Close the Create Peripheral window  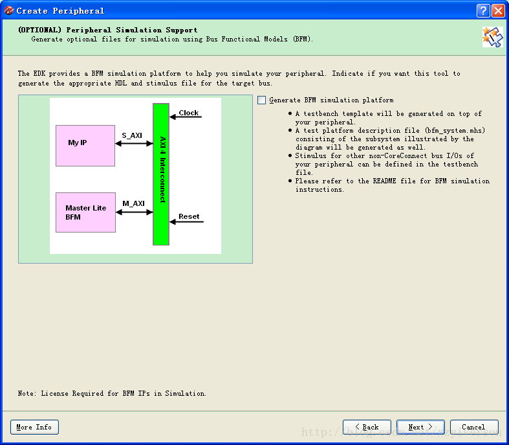(498, 11)
